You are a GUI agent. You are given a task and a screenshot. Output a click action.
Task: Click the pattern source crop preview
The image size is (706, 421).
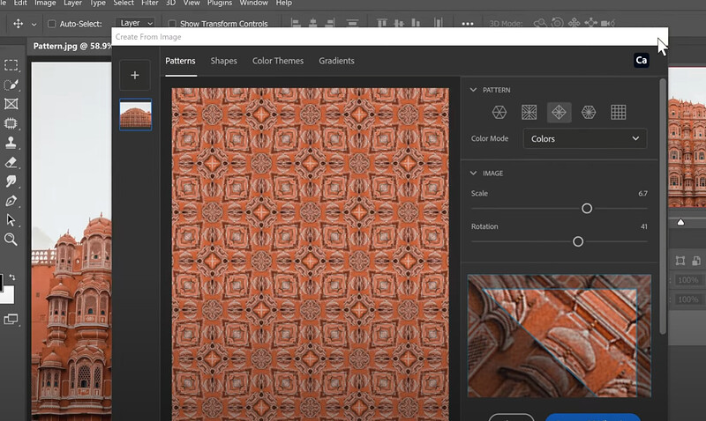click(x=560, y=336)
